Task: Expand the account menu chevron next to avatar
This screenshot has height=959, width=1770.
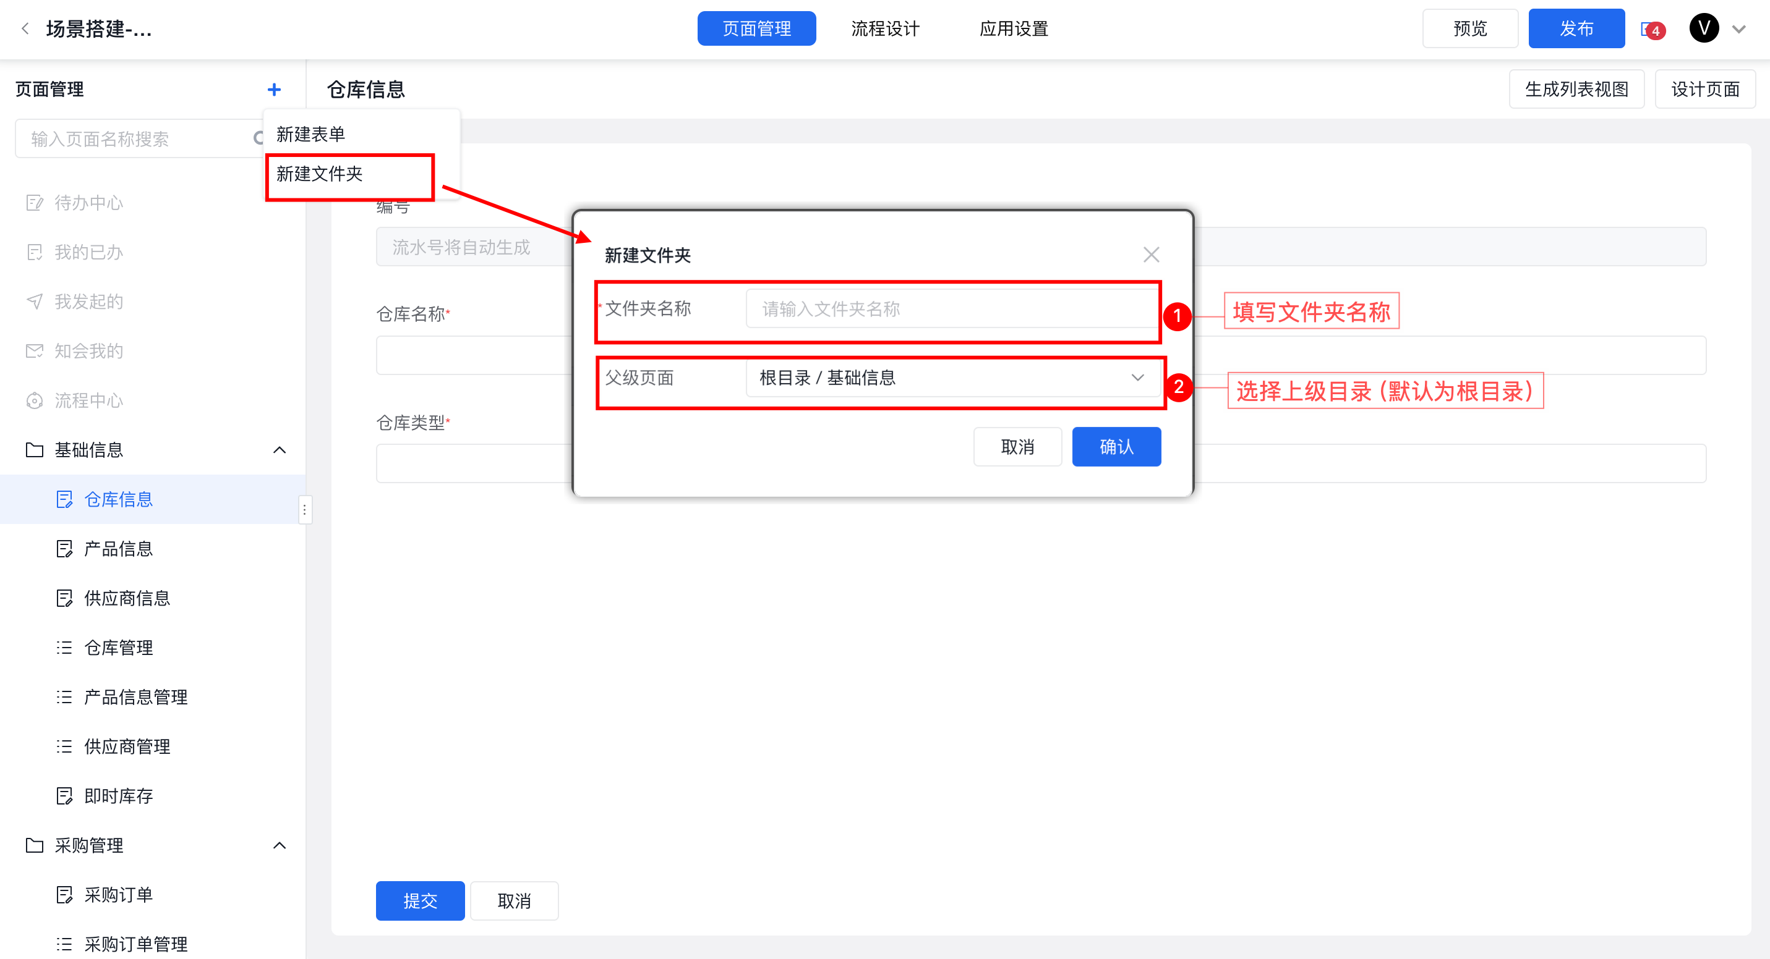Action: [1738, 30]
